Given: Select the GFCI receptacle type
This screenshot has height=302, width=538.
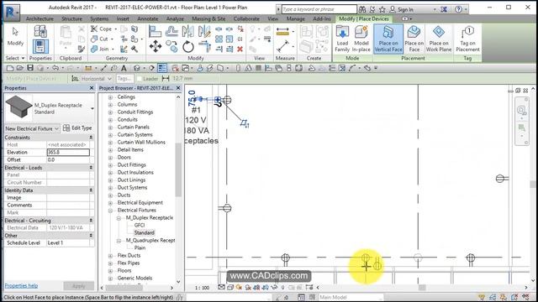Looking at the screenshot, I should (140, 226).
